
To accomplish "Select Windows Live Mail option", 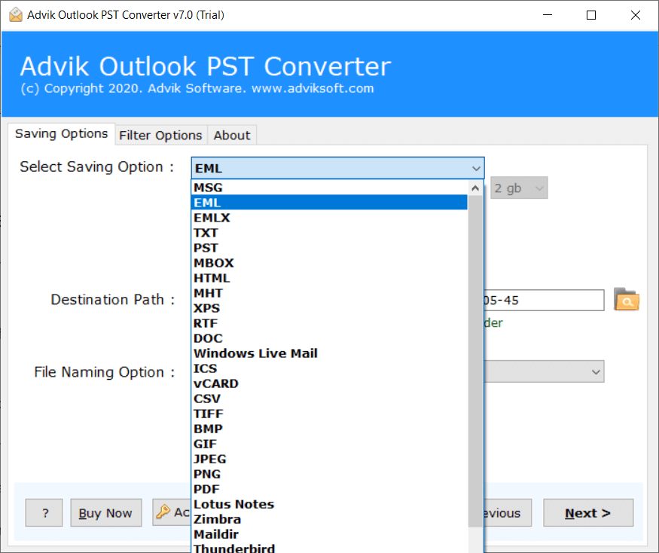I will [x=330, y=353].
